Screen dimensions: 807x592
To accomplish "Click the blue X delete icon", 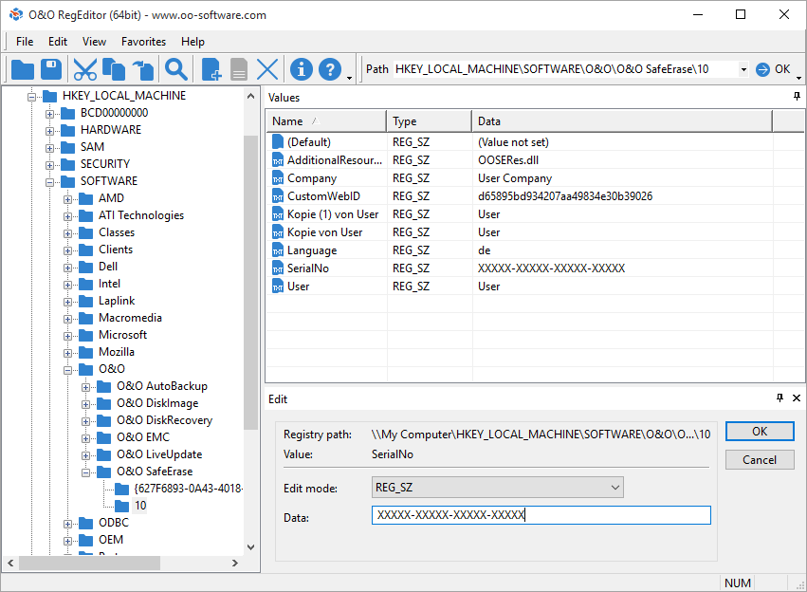I will coord(267,69).
